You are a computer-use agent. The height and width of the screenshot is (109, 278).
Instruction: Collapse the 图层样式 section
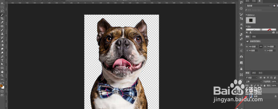point(246,15)
